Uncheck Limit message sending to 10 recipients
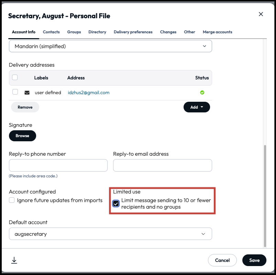 (x=116, y=203)
